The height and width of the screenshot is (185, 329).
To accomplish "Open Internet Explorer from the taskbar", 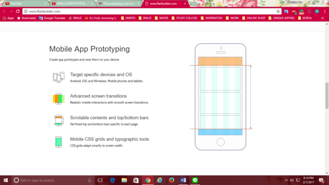I will pyautogui.click(x=160, y=180).
